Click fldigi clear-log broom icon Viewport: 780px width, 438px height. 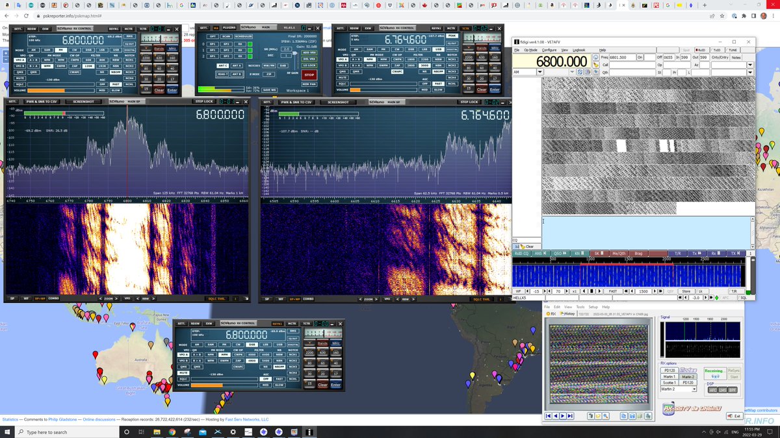click(x=595, y=65)
